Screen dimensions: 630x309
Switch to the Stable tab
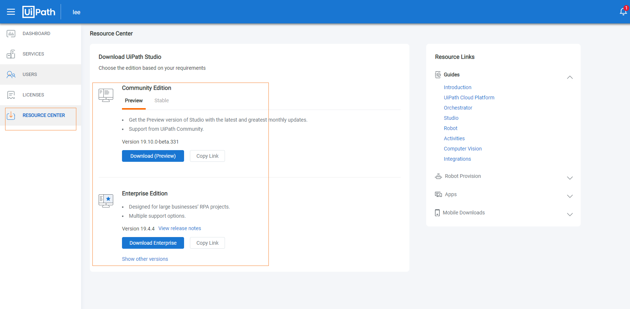[x=161, y=101]
